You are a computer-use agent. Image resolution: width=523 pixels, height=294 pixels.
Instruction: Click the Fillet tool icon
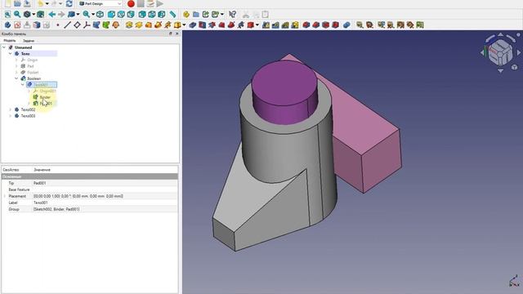click(306, 25)
